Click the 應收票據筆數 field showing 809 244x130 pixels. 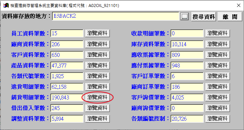[x=187, y=55]
